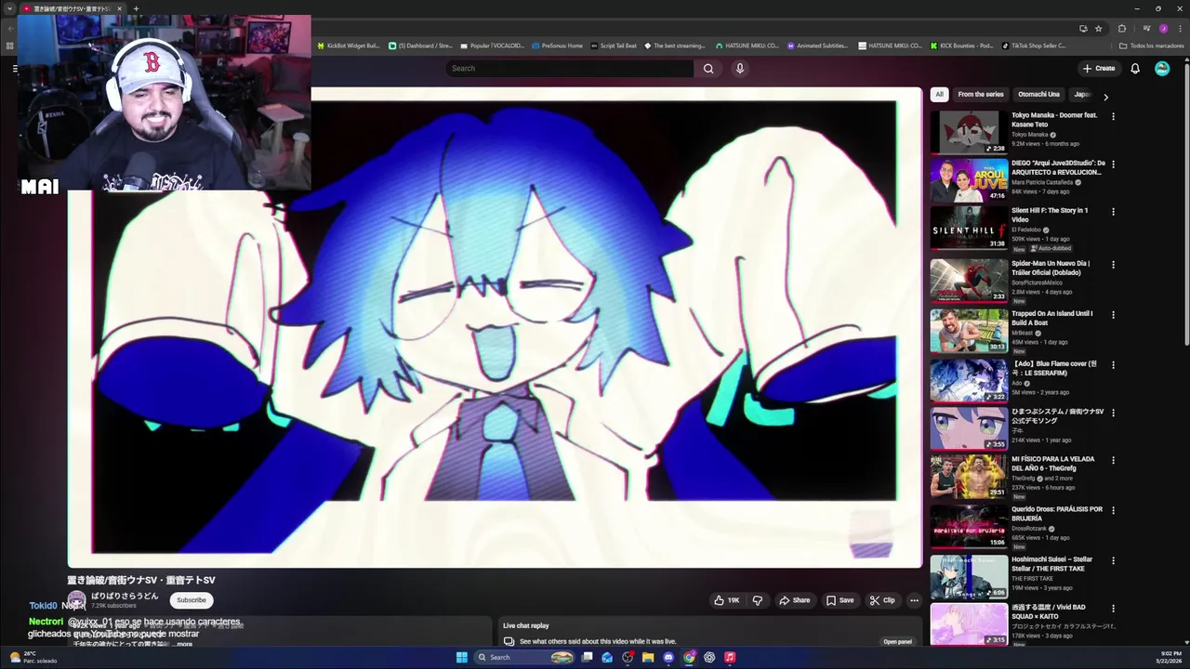1190x669 pixels.
Task: Open options for Tokyo Manaka Doomer video
Action: coord(1113,116)
